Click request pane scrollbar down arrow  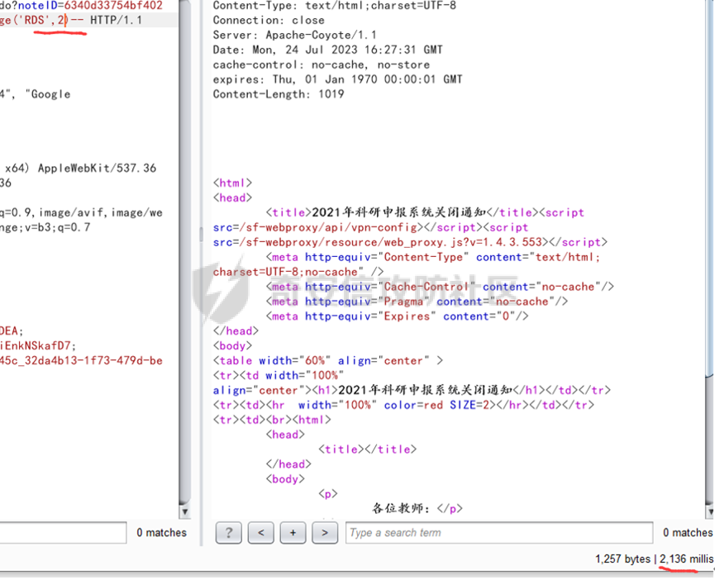(184, 511)
